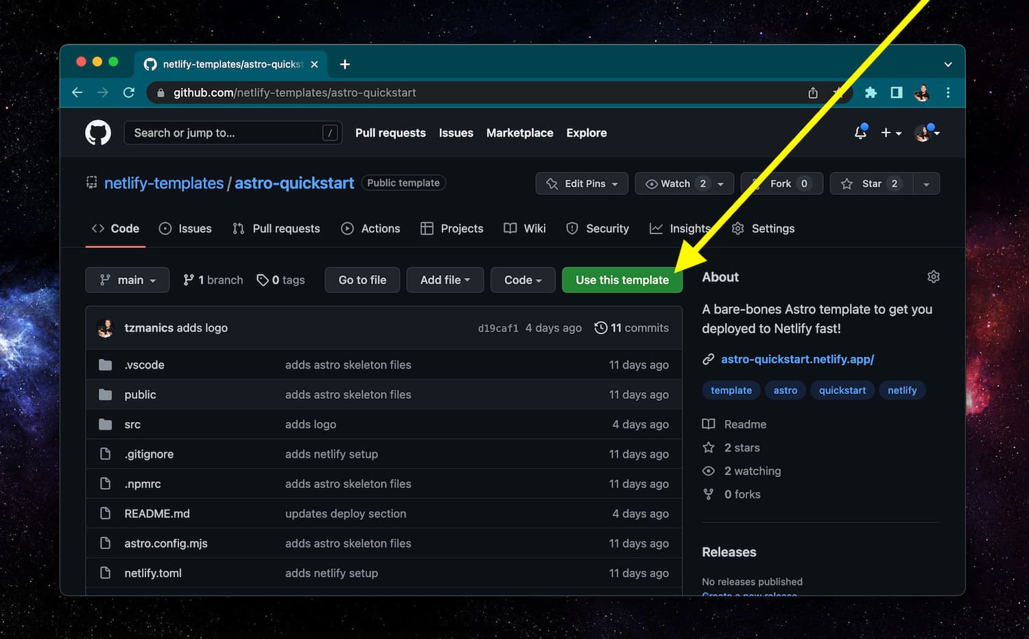Go to Marketplace
The image size is (1029, 639).
pyautogui.click(x=519, y=132)
